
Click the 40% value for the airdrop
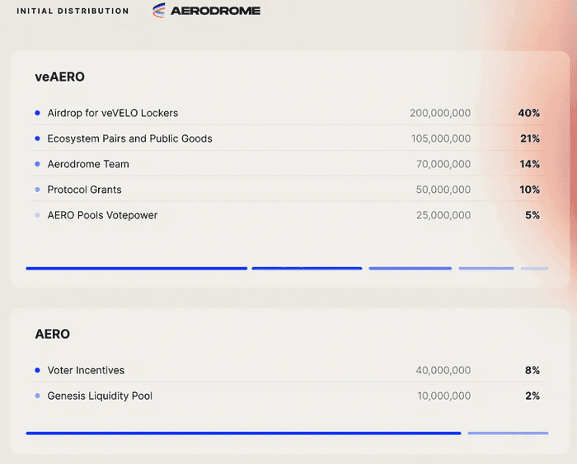(528, 113)
